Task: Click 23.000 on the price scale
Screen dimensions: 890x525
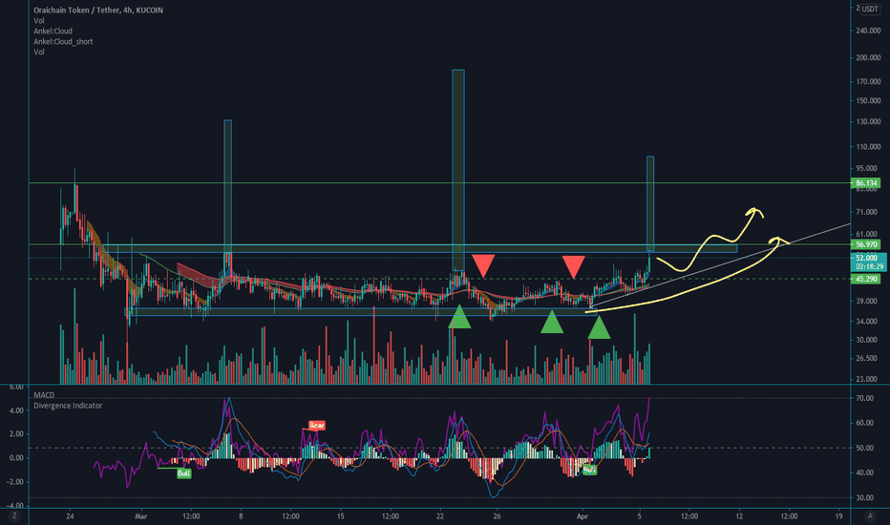Action: pyautogui.click(x=867, y=379)
